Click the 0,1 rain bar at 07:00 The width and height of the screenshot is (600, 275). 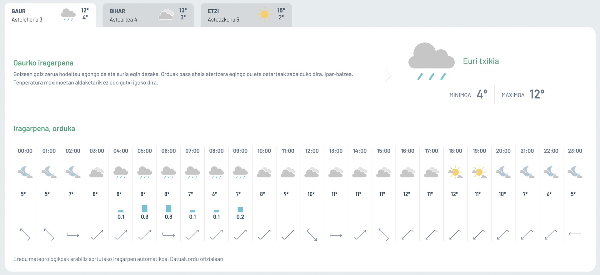coord(192,211)
